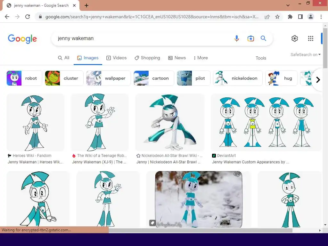Click the browser back arrow
Viewport: 328px width, 246px height.
point(7,17)
